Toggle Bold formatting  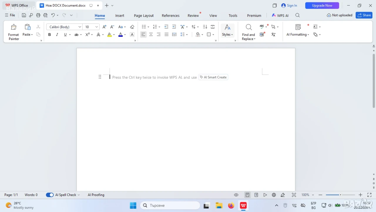[x=49, y=35]
